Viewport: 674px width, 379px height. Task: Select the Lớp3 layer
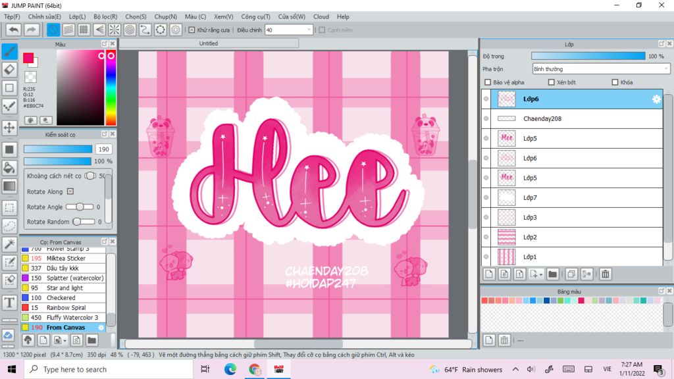tap(573, 217)
